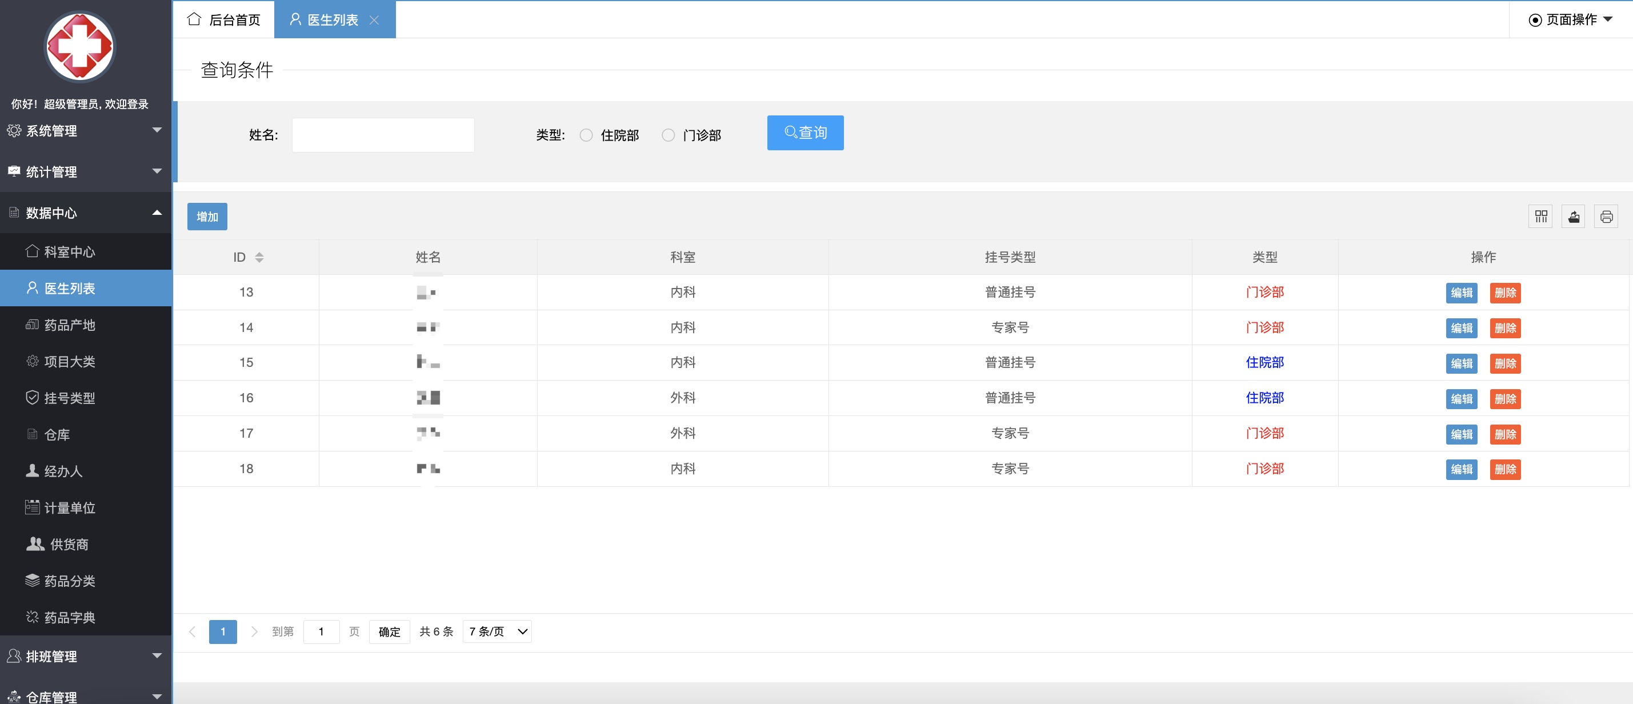
Task: Click the 操作 column header
Action: click(1483, 258)
